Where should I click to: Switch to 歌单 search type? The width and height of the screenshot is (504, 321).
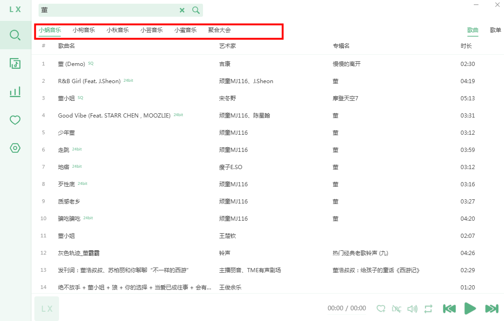(x=495, y=30)
